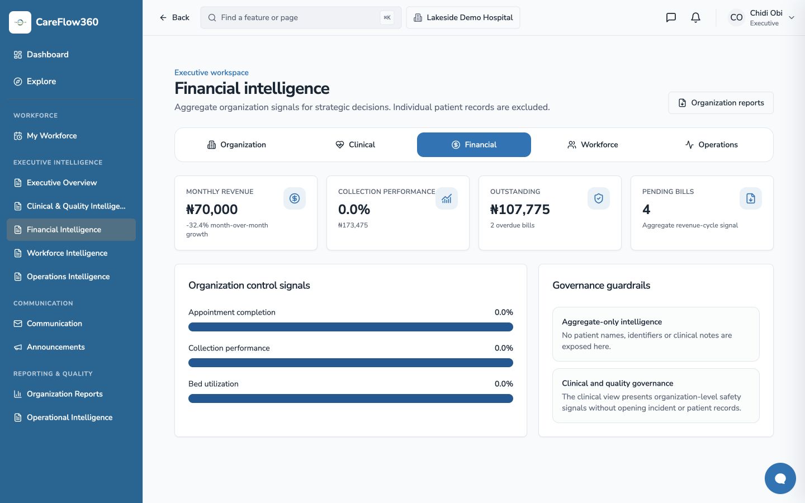Select the Financial tab
The width and height of the screenshot is (805, 503).
point(474,145)
